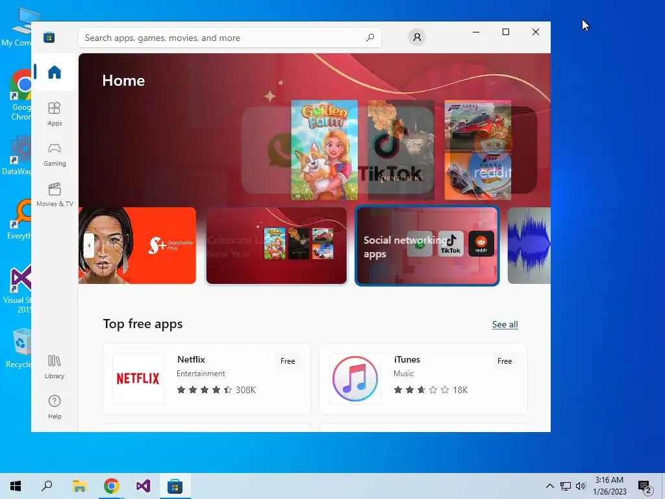Click the Free price tag on Netflix
The width and height of the screenshot is (665, 499).
point(288,361)
